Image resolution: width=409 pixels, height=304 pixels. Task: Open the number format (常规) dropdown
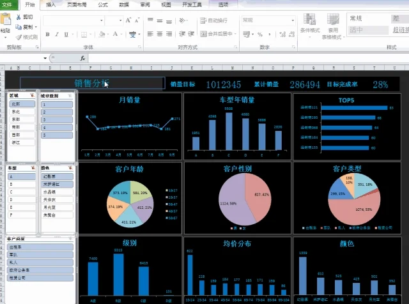(293, 20)
